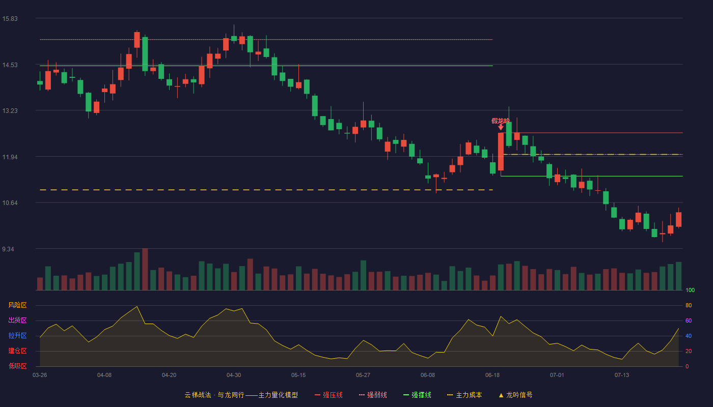Select the 风险区 zone label

[x=17, y=305]
